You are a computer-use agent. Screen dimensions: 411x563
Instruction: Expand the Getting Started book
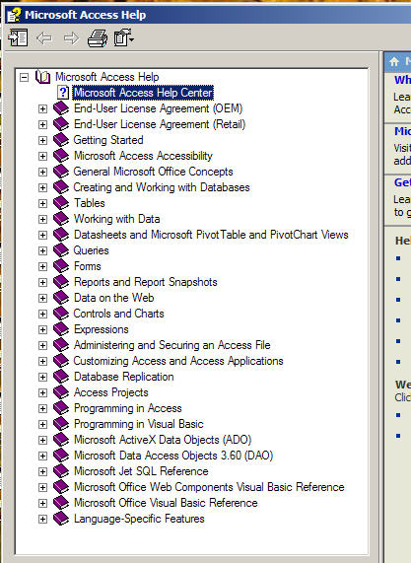pyautogui.click(x=42, y=140)
